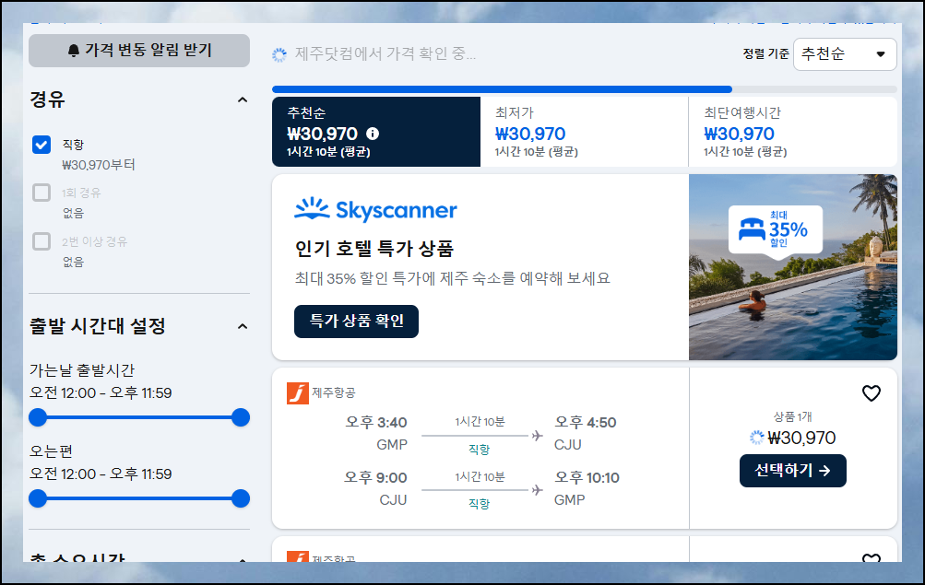Click 특가 상품 확인 hotel deals button

(356, 322)
